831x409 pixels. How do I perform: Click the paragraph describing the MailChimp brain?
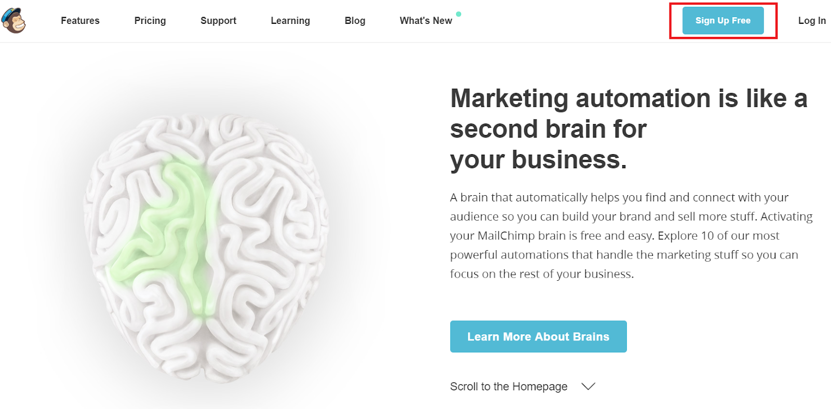point(631,236)
